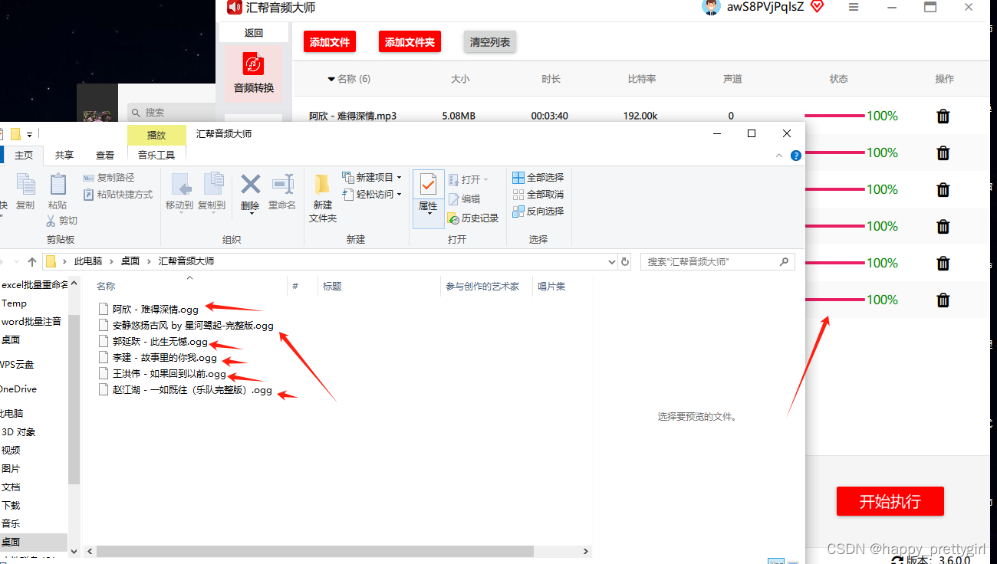Screen dimensions: 997x564
Task: Go up one folder with the up arrow
Action: tap(31, 261)
